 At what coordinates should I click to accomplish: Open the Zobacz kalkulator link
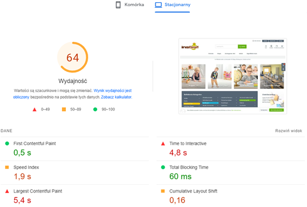coord(116,97)
